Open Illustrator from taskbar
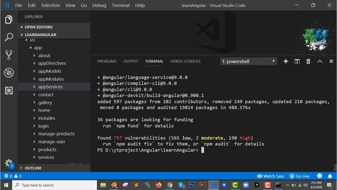This screenshot has height=190, width=337. coord(202,185)
